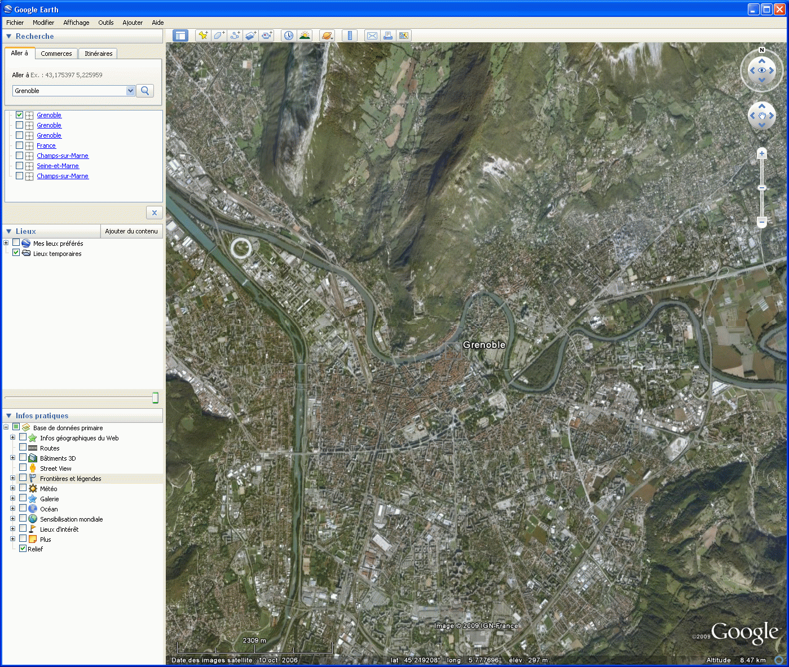The image size is (789, 667).
Task: Add a path from the toolbar
Action: pos(235,36)
